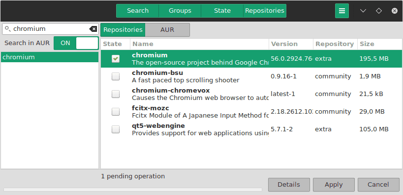Image resolution: width=403 pixels, height=195 pixels.
Task: Click the 105,0 MB size cell
Action: coord(373,129)
